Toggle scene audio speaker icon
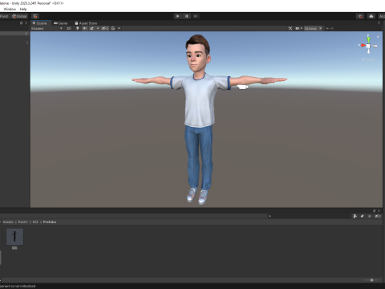The height and width of the screenshot is (289, 385). click(x=85, y=28)
